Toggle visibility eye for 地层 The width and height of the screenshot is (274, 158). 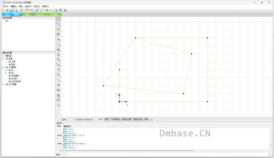pos(7,59)
